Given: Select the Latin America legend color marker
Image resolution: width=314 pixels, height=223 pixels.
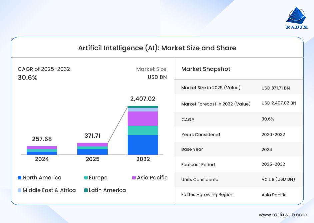Looking at the screenshot, I should click(x=86, y=190).
